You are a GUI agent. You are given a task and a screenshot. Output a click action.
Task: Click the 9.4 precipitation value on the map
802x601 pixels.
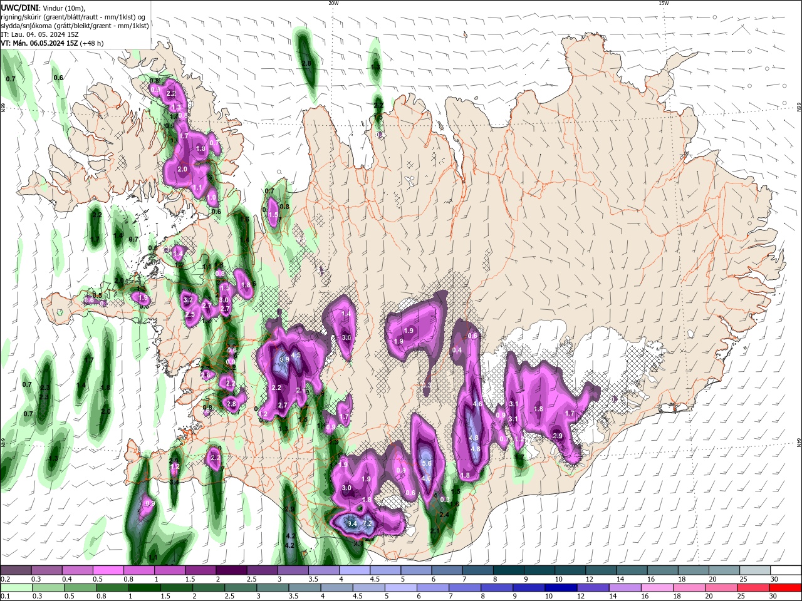352,523
